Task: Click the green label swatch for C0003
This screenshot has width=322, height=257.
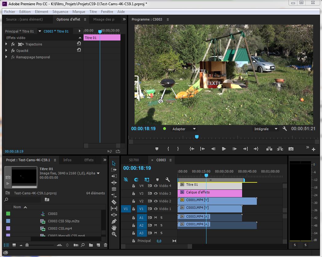Action: pyautogui.click(x=8, y=214)
